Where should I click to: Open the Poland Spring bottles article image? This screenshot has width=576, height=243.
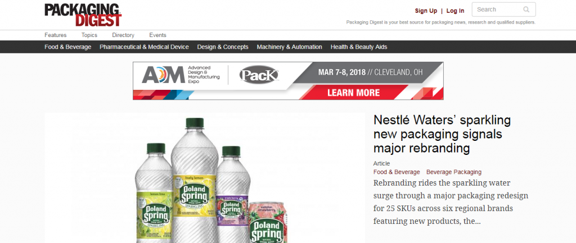205,178
